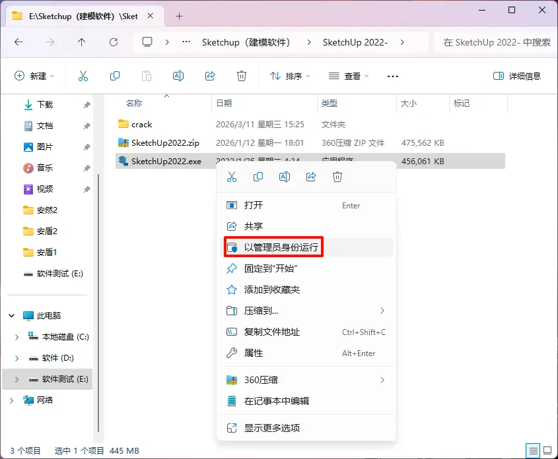Screen dimensions: 558x459
Task: Click the search box 在 SketchUp 2022- 中搜索
Action: pos(495,42)
